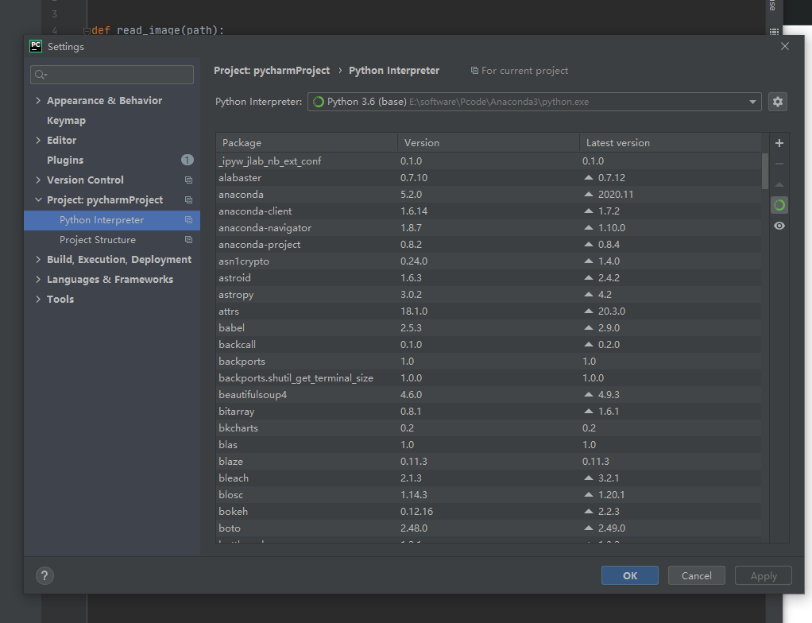This screenshot has width=812, height=623.
Task: Select the anaconda-navigator package row
Action: tap(489, 228)
